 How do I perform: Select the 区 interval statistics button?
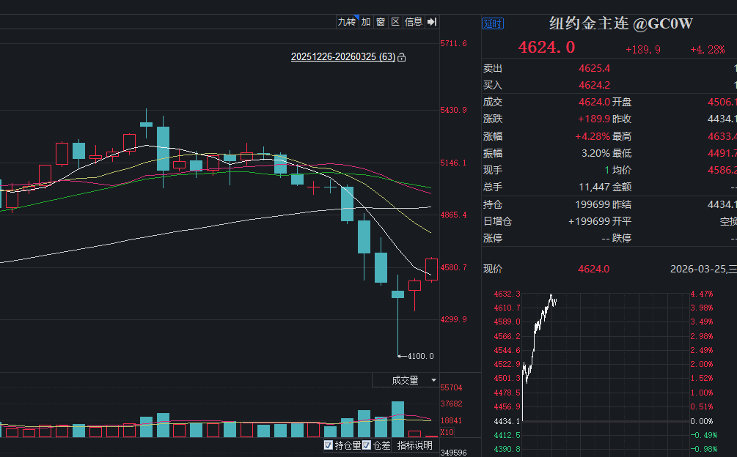(395, 22)
